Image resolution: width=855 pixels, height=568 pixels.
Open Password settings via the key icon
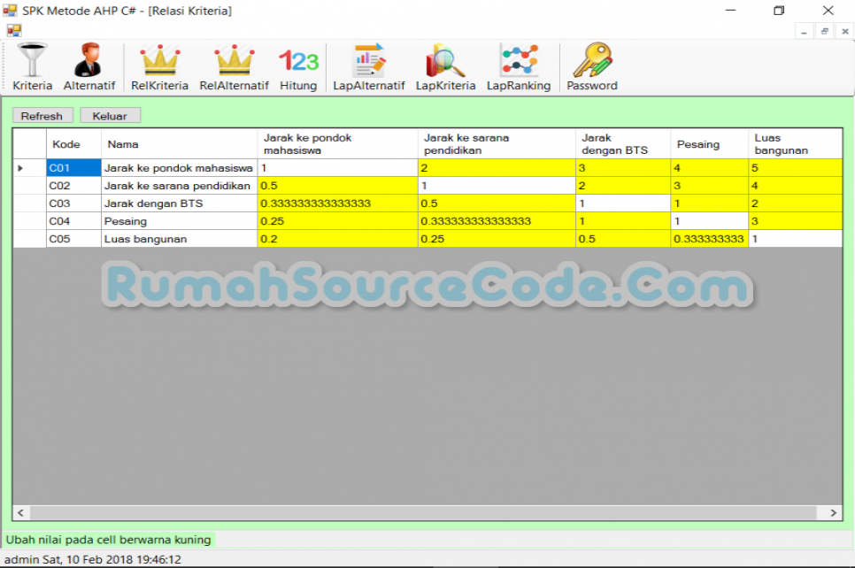591,66
